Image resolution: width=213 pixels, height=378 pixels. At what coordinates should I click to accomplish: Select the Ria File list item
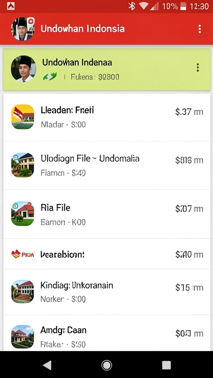[106, 214]
